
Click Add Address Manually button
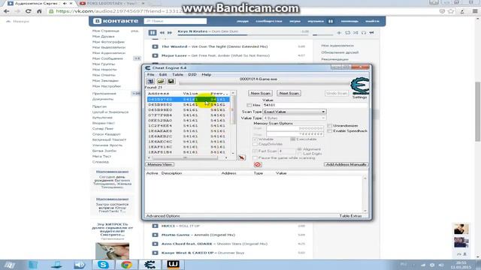coord(346,164)
